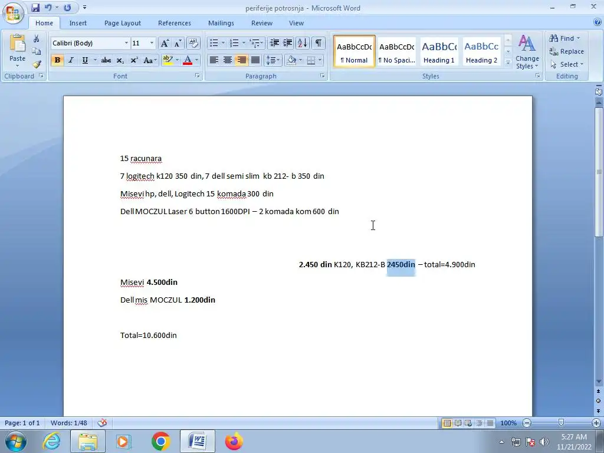Viewport: 604px width, 453px height.
Task: Cut the selected text
Action: coord(36,38)
